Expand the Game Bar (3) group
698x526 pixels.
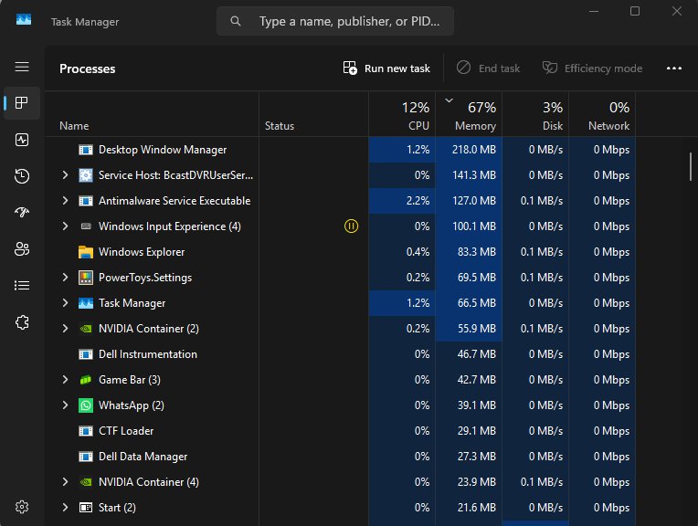[66, 380]
